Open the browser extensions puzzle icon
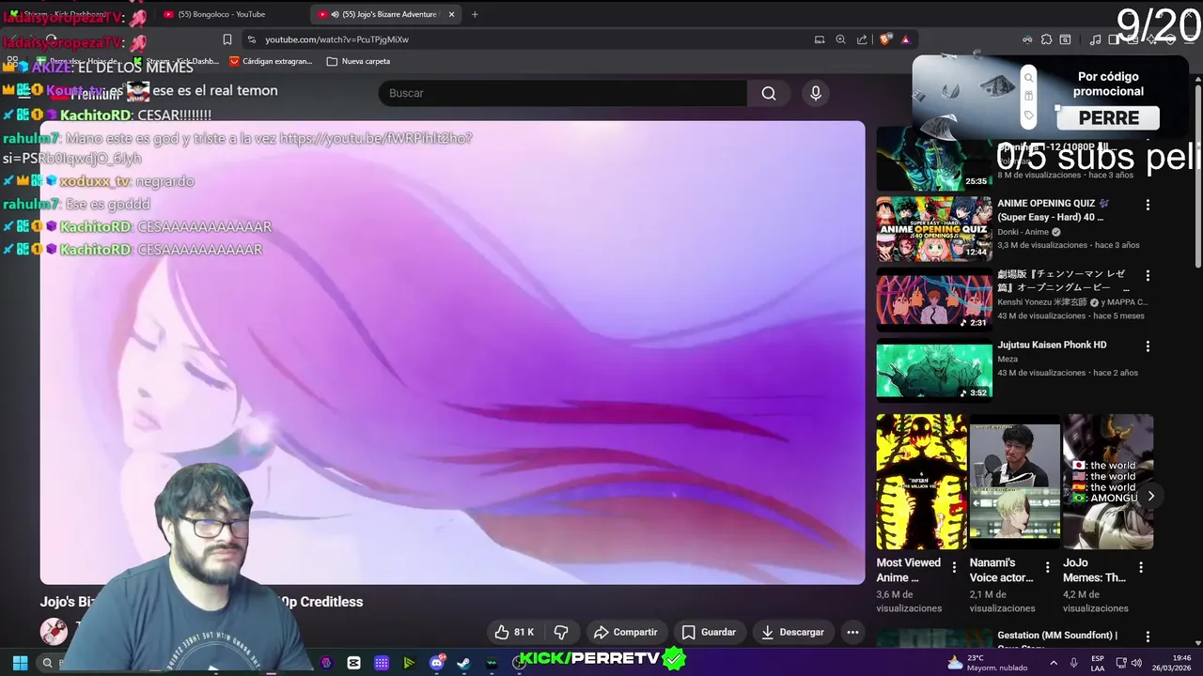This screenshot has height=676, width=1203. pyautogui.click(x=1046, y=39)
